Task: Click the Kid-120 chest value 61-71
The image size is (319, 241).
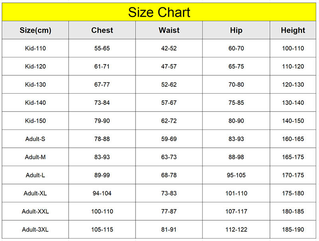Action: tap(102, 67)
